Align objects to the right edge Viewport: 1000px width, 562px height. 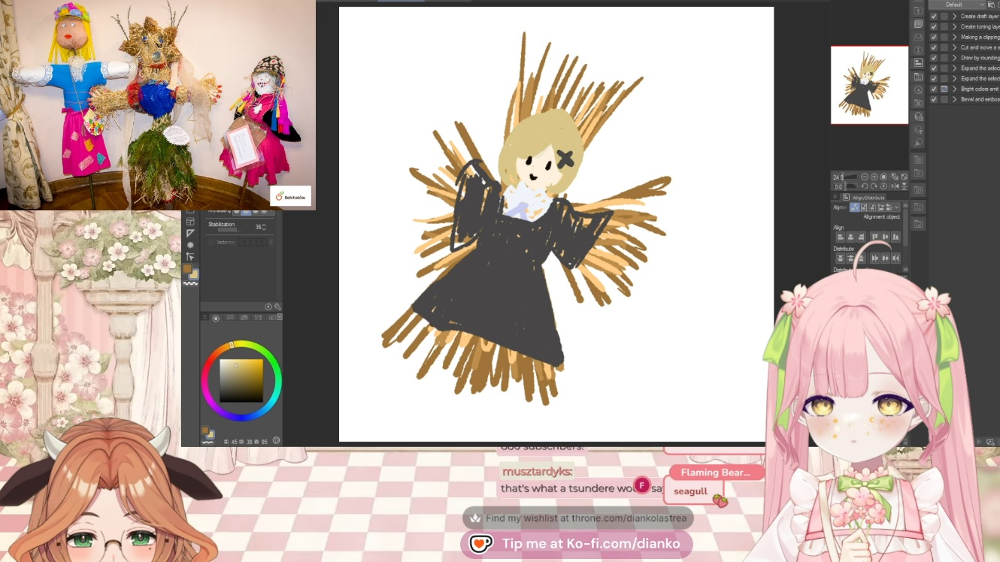point(861,237)
